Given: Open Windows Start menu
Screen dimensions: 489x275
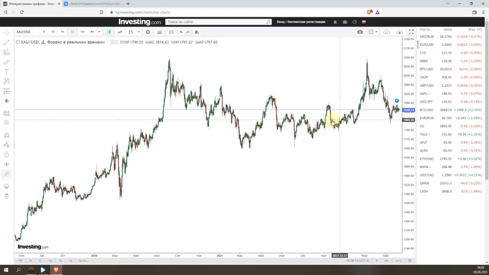Looking at the screenshot, I should coord(6,270).
